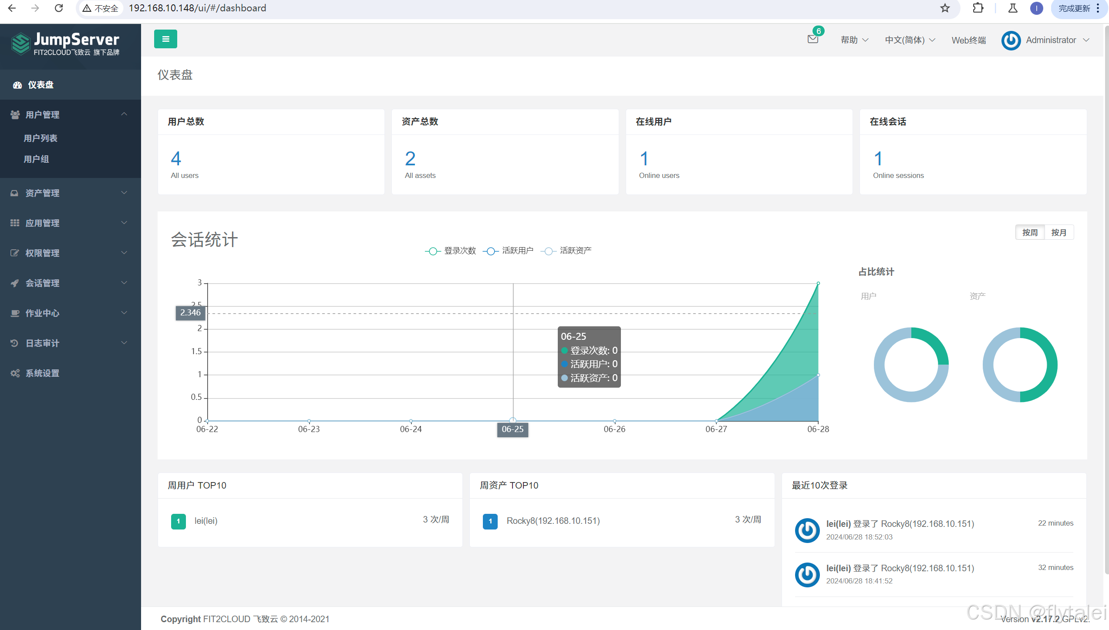Screen dimensions: 1109x630
Task: Click the 06-25 chart data point
Action: [x=513, y=420]
